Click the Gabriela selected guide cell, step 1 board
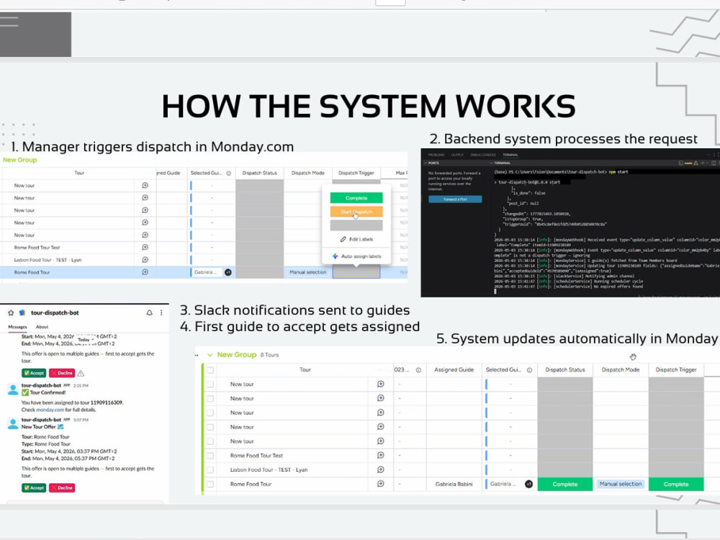Viewport: 720px width, 540px height. (x=212, y=272)
